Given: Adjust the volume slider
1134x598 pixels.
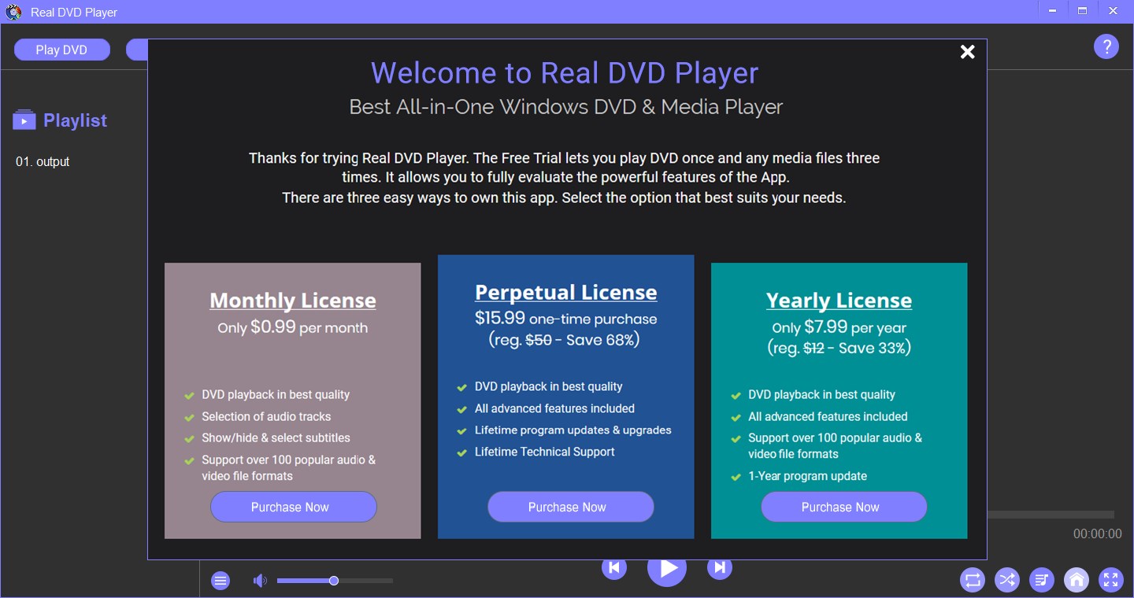Looking at the screenshot, I should click(x=335, y=581).
